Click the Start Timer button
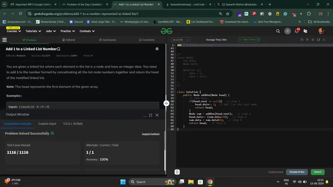Screen dimensions: 333x187 click(249, 40)
